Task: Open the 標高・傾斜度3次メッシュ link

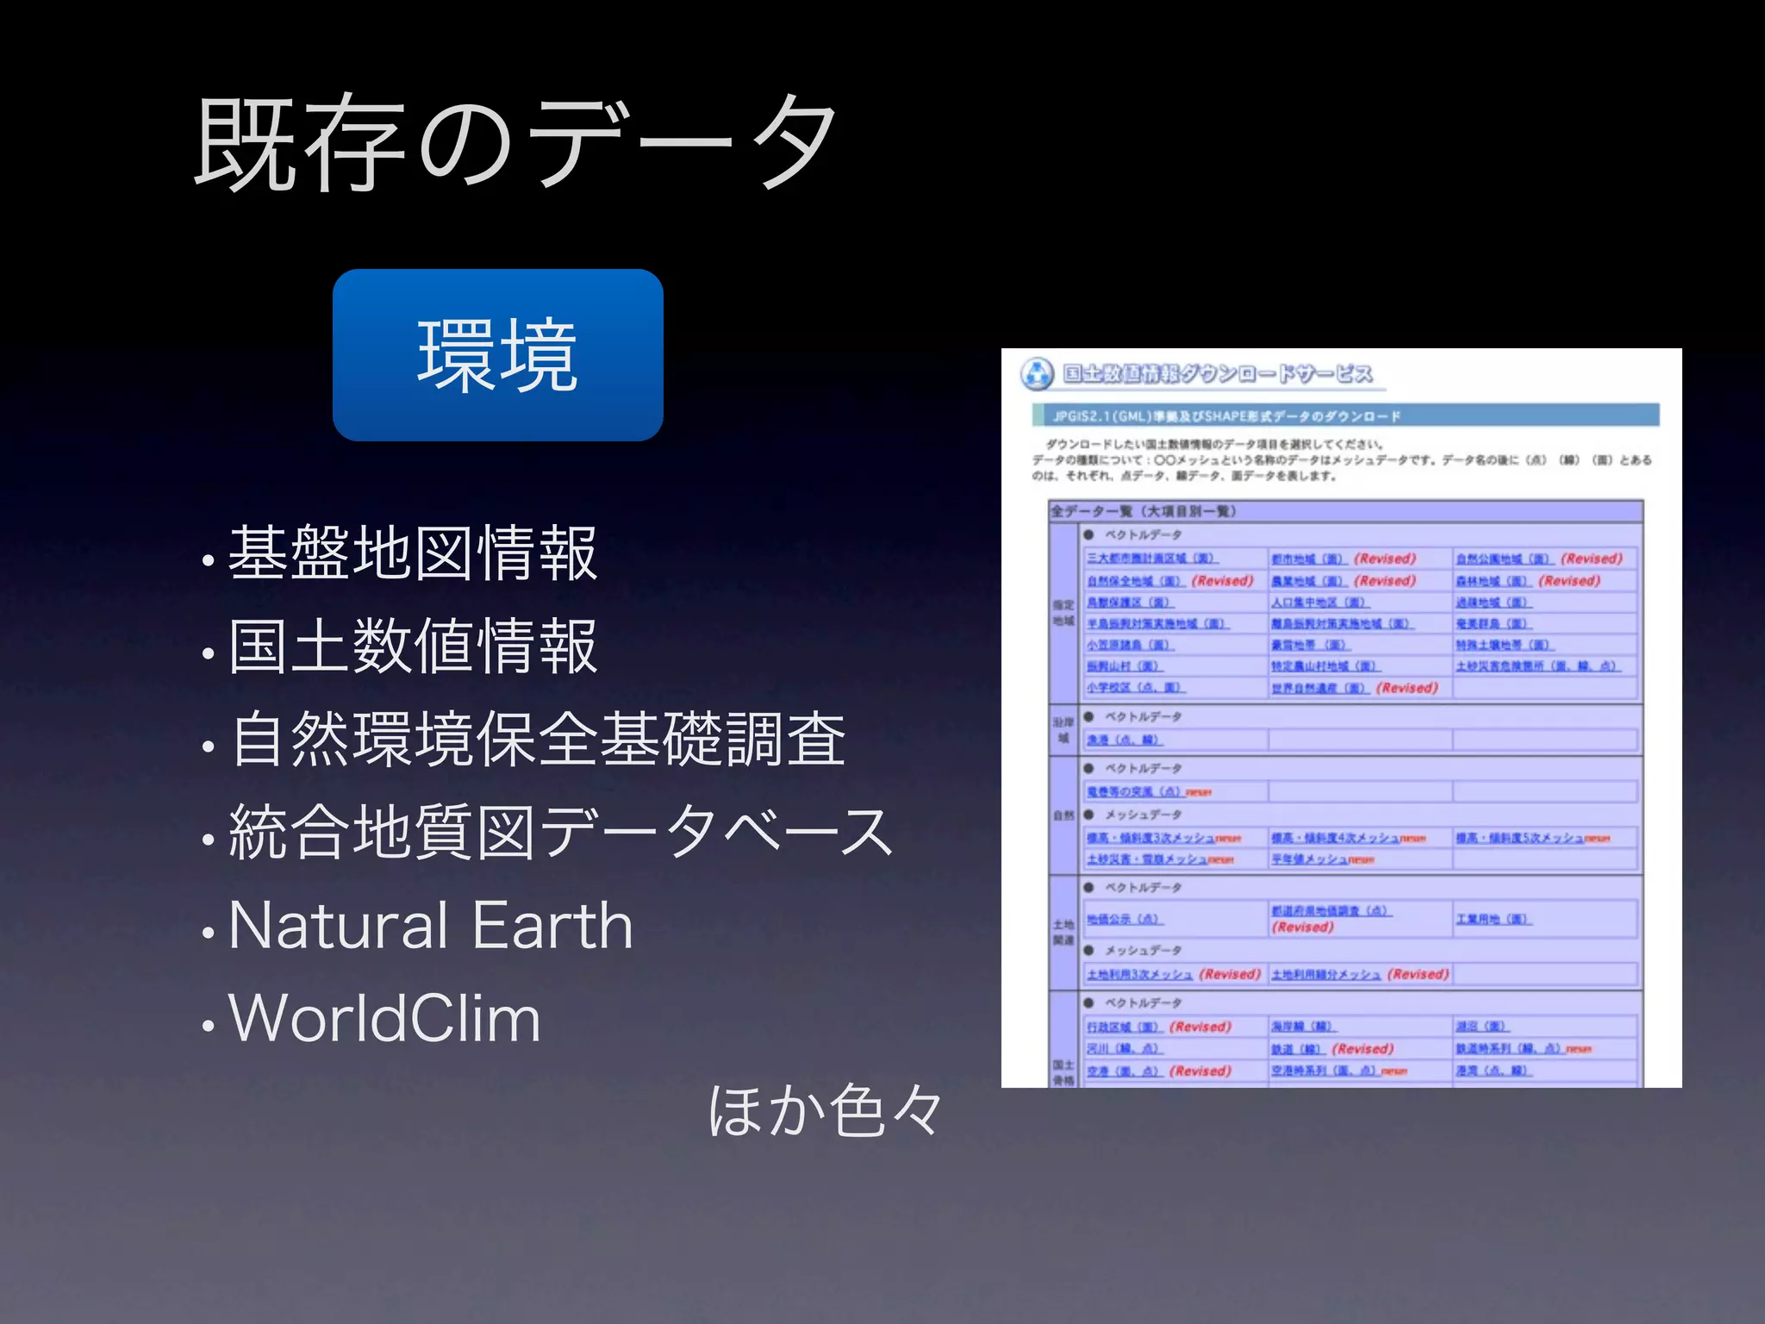Action: coord(1151,838)
